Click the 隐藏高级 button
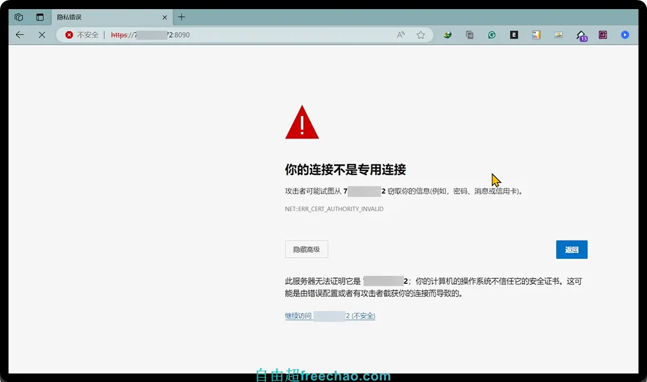Viewport: 647px width, 382px height. click(306, 249)
